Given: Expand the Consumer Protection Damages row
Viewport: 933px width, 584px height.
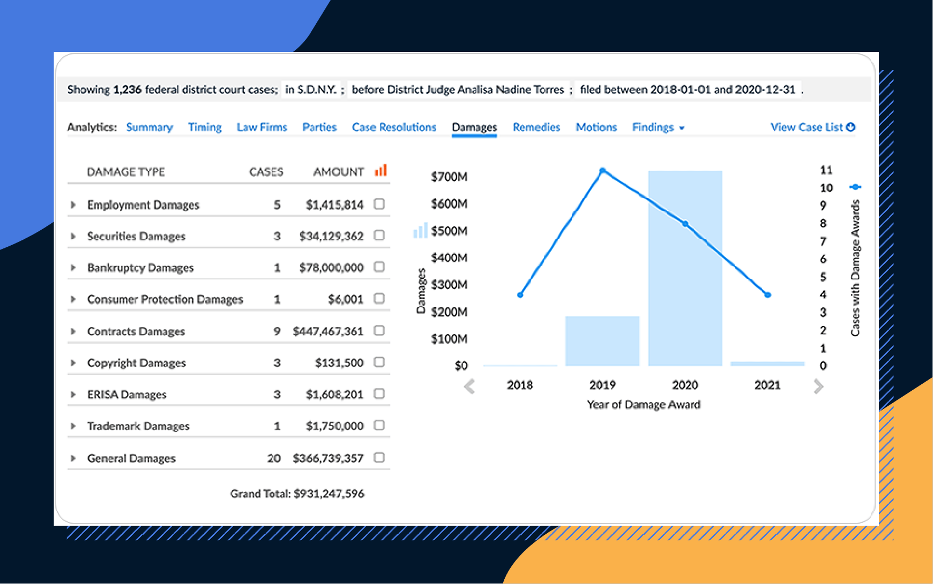Looking at the screenshot, I should coord(73,299).
